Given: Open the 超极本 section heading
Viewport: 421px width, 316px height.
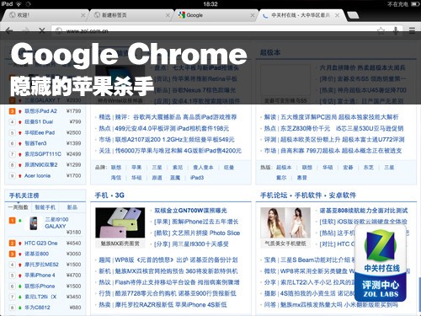Looking at the screenshot, I should click(x=270, y=52).
